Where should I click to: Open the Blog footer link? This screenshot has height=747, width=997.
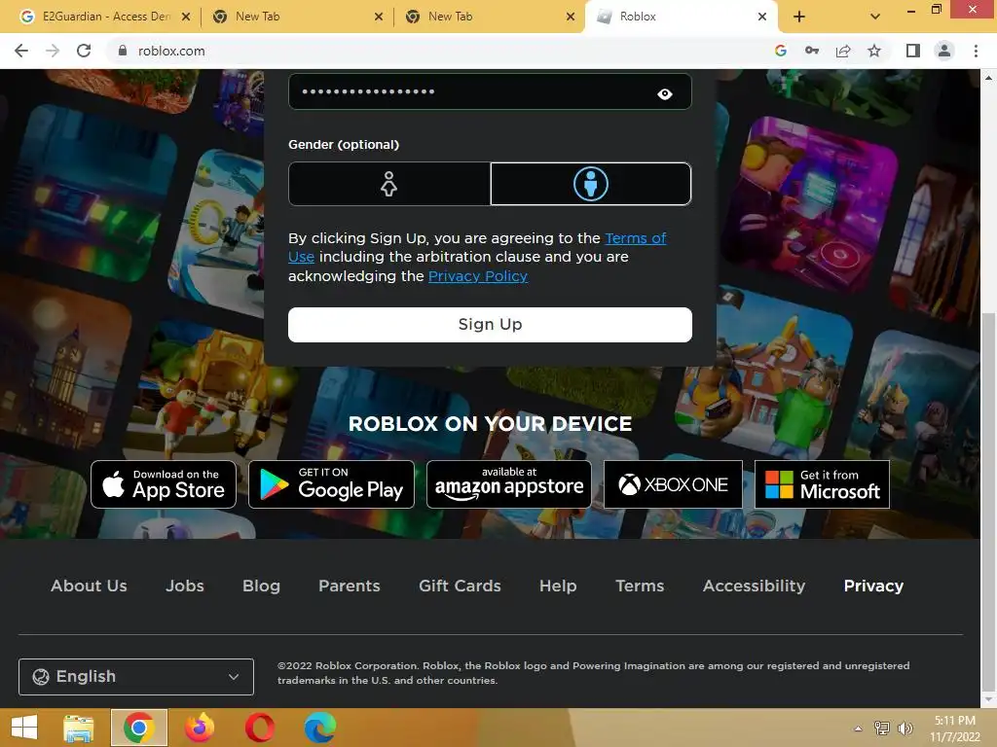[x=261, y=586]
